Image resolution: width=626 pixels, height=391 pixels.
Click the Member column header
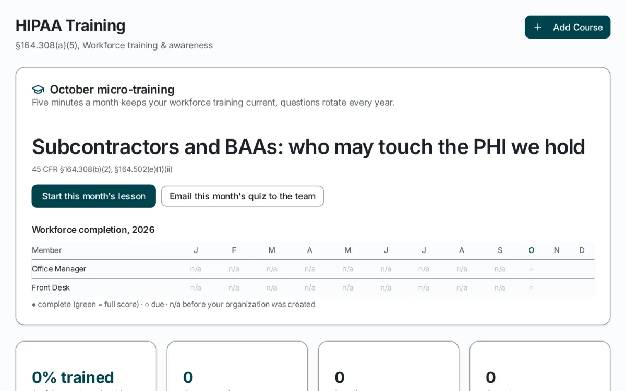(47, 250)
